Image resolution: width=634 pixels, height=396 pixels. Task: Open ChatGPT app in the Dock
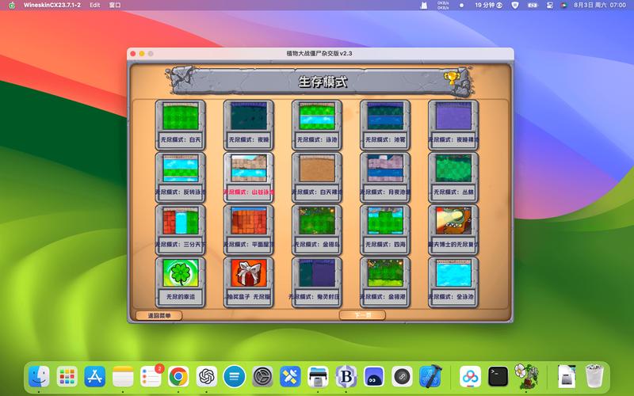207,375
